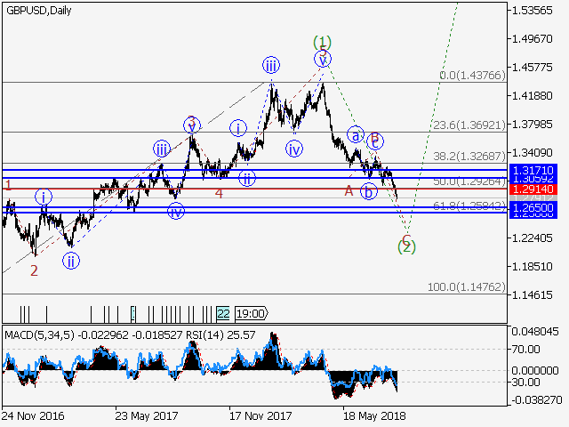Select the red 1.29140 price tag

pyautogui.click(x=533, y=189)
